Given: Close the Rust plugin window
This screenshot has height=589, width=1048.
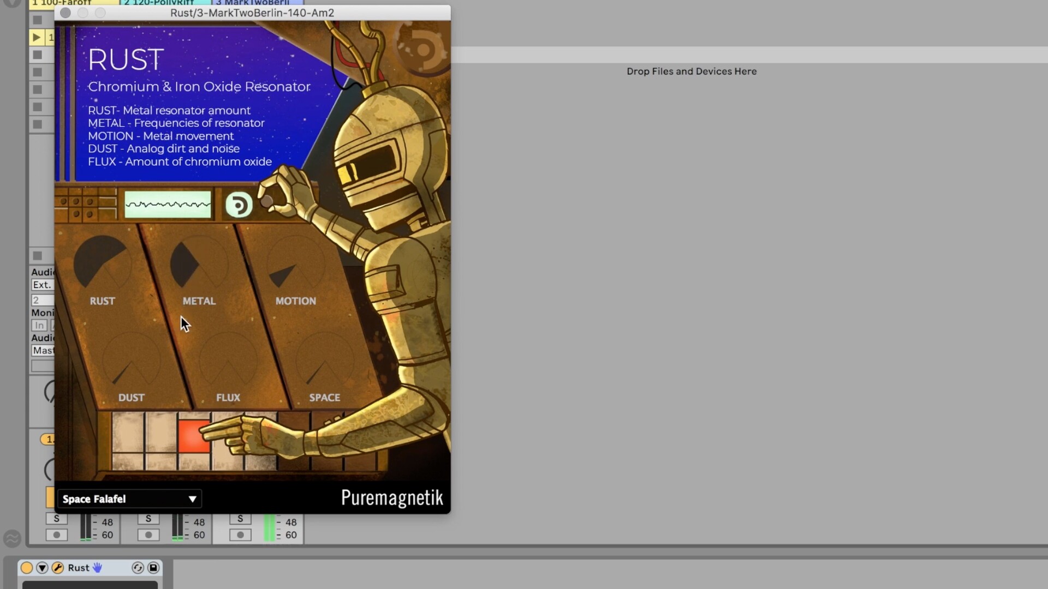Looking at the screenshot, I should [x=65, y=13].
